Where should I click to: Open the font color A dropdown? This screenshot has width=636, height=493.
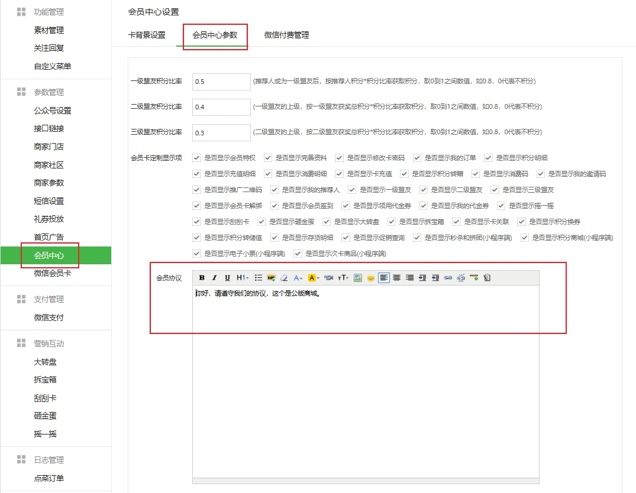[x=298, y=278]
